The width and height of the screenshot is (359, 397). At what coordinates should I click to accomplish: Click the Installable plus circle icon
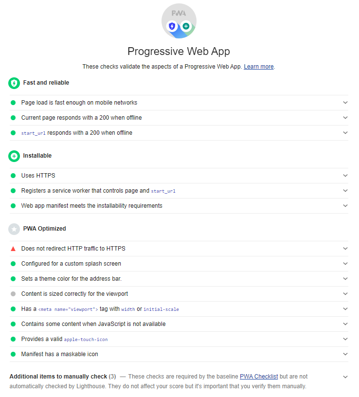click(14, 156)
